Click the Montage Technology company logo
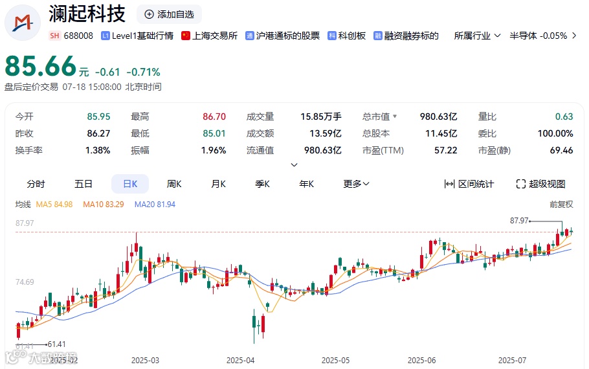 [23, 23]
